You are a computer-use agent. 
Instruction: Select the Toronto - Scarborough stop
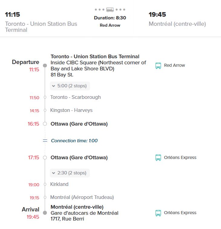[76, 97]
